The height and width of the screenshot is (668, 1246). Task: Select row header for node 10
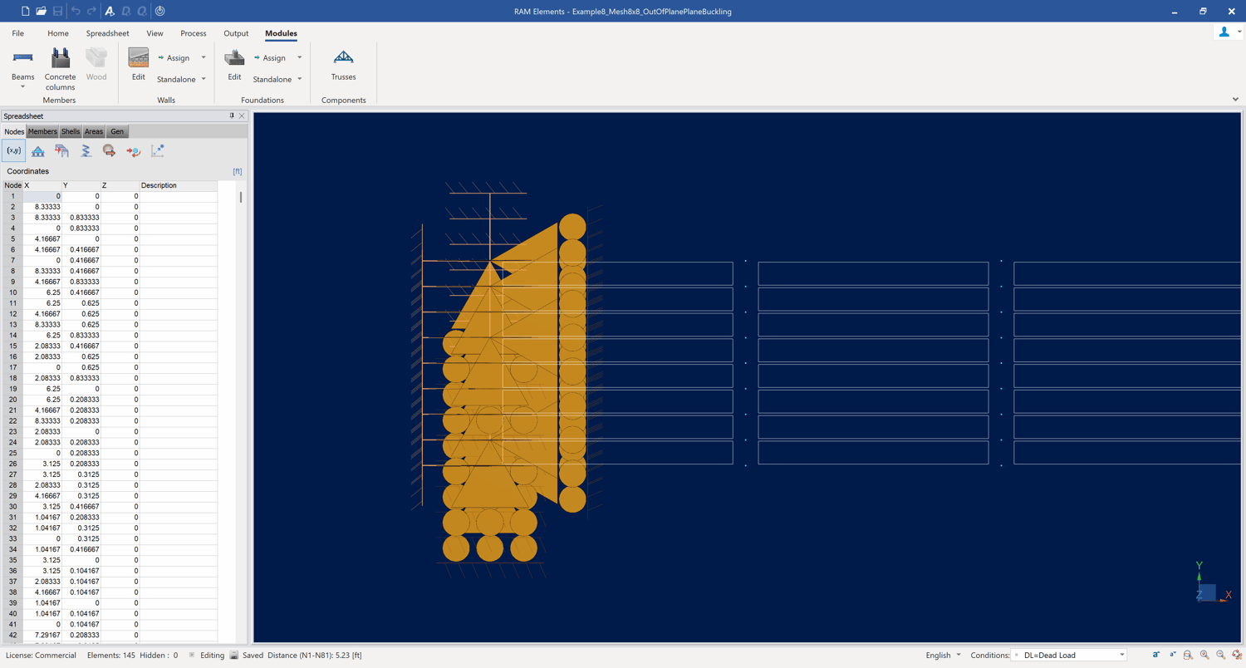point(12,292)
